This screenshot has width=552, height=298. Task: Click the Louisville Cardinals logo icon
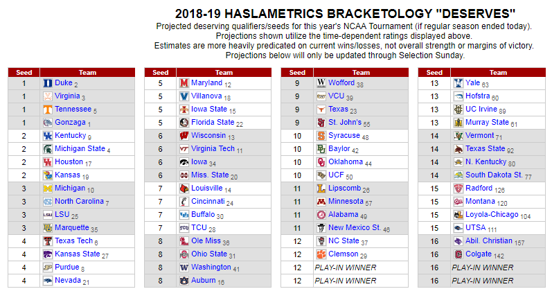point(184,189)
